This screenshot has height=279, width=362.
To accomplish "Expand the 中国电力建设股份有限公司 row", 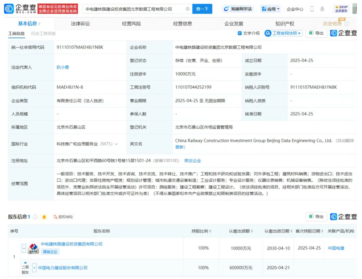I will (x=34, y=268).
